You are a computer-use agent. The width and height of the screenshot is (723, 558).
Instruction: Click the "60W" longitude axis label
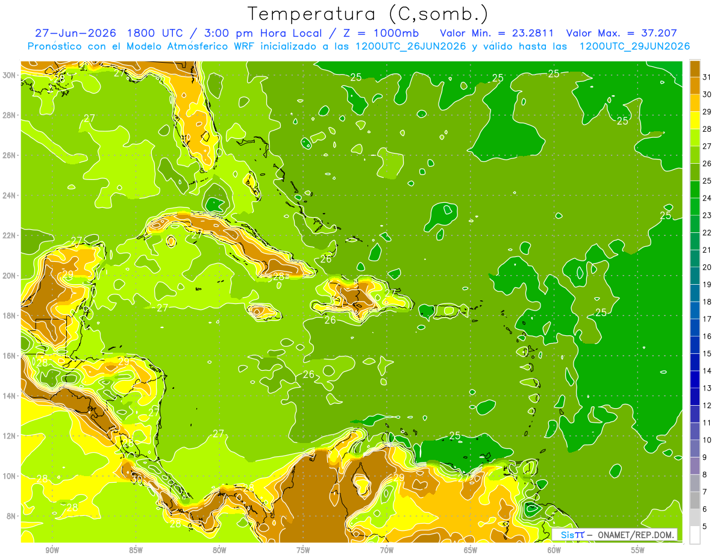[x=554, y=550]
